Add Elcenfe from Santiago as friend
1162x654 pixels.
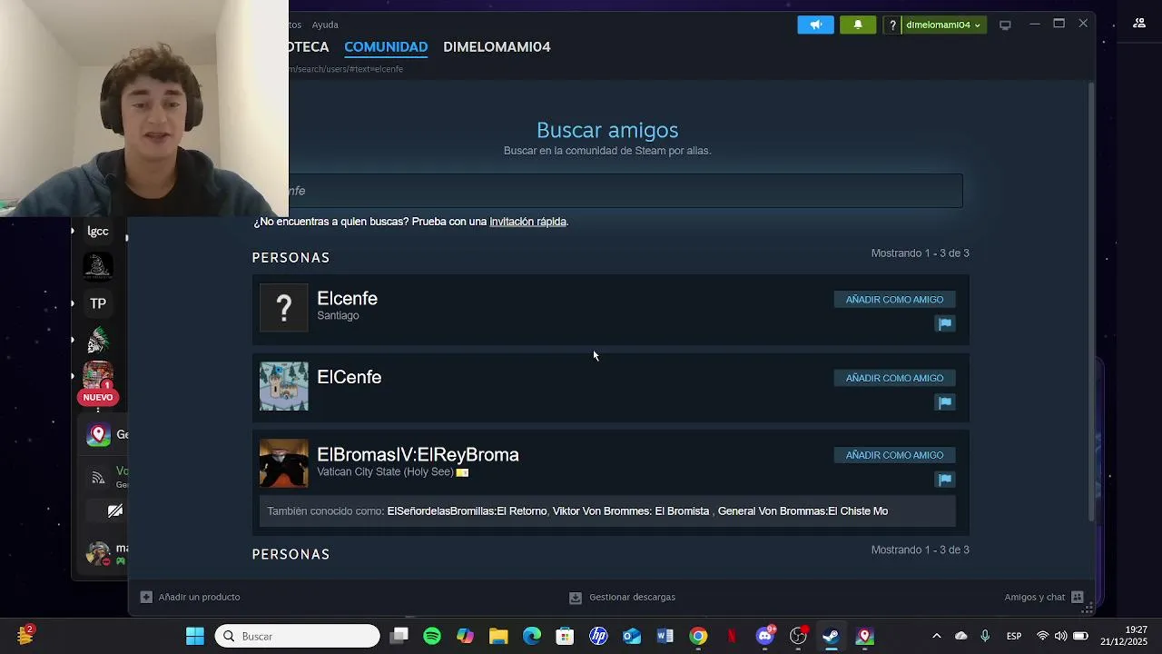(894, 300)
